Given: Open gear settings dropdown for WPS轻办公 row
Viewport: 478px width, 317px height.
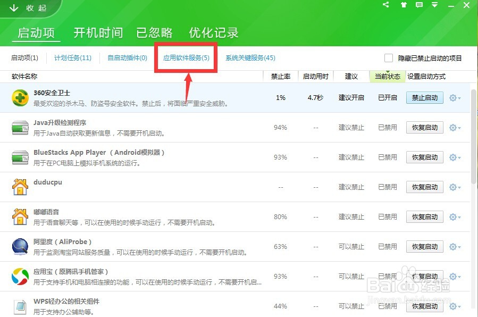Looking at the screenshot, I should tap(455, 306).
